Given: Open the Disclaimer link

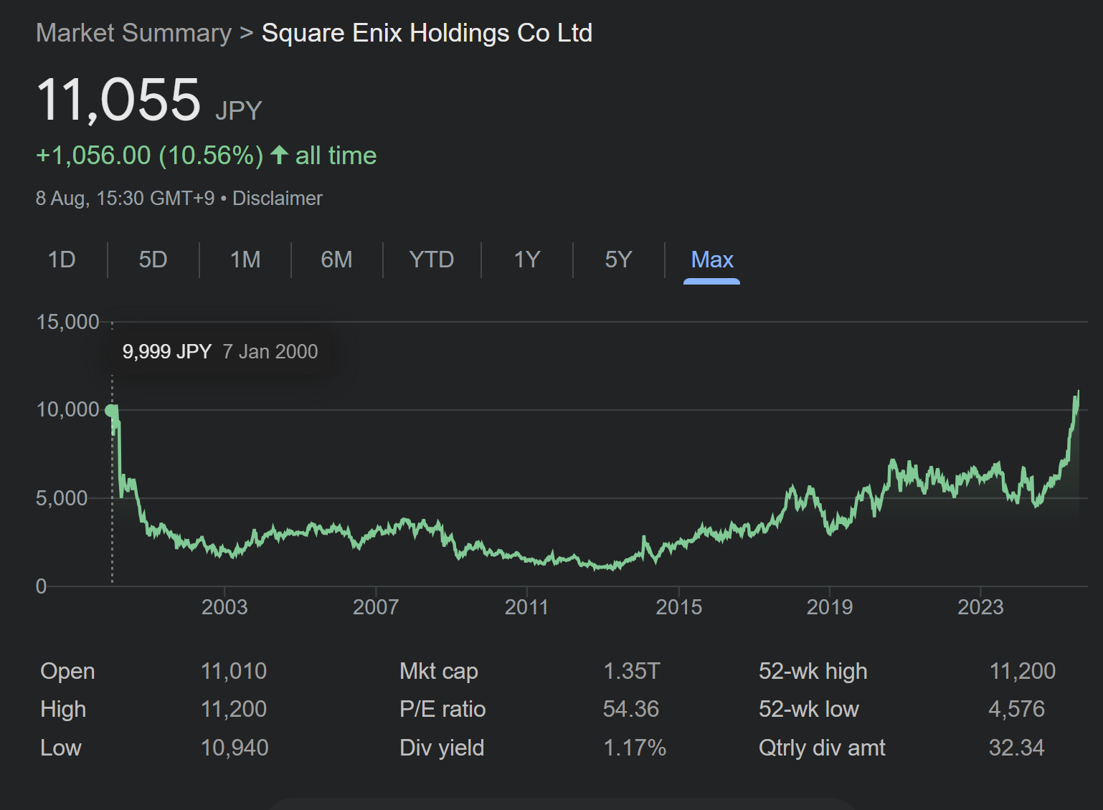Looking at the screenshot, I should point(278,199).
